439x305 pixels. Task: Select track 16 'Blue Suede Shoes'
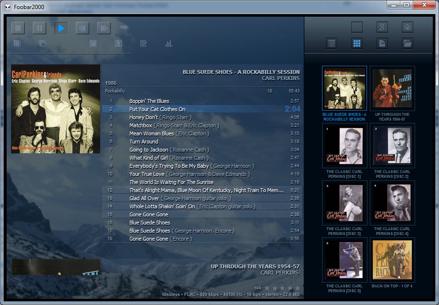[x=202, y=223]
